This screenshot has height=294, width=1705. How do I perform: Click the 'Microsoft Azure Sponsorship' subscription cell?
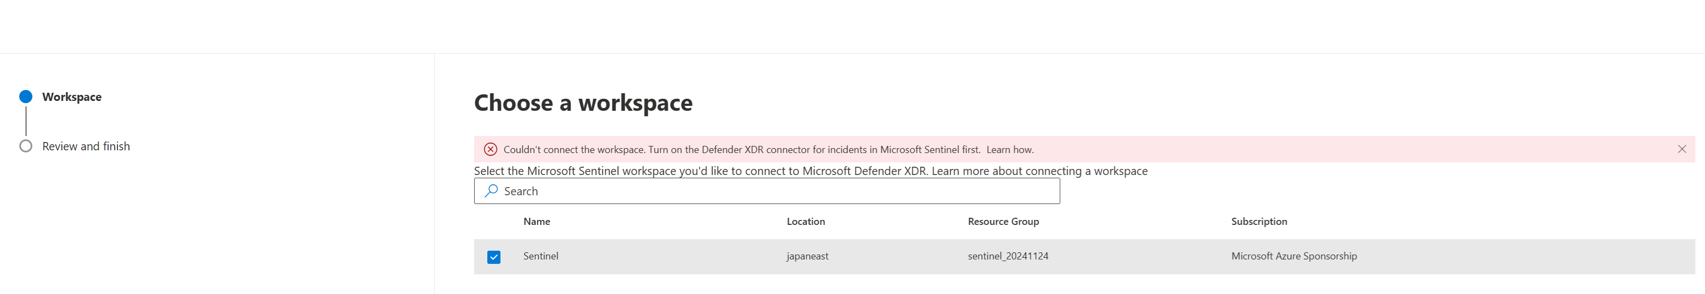(x=1293, y=256)
